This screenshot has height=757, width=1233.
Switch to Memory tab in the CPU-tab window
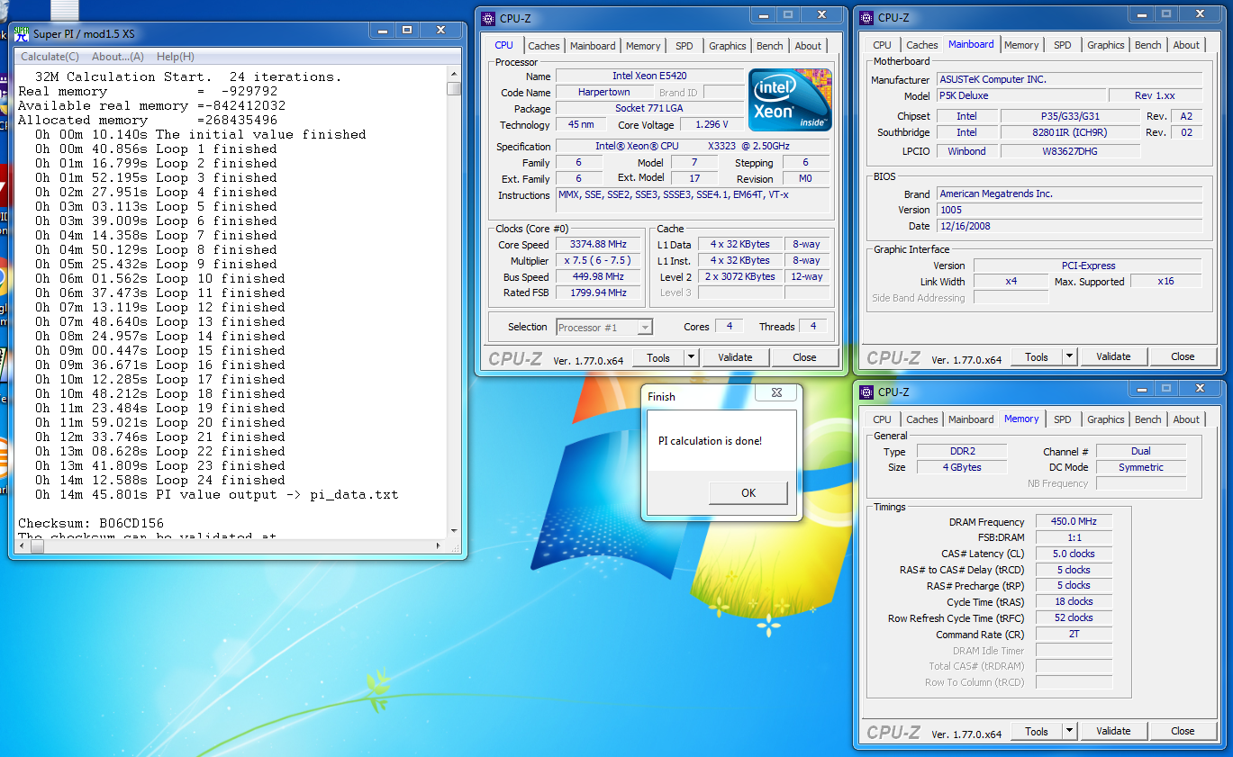[643, 46]
